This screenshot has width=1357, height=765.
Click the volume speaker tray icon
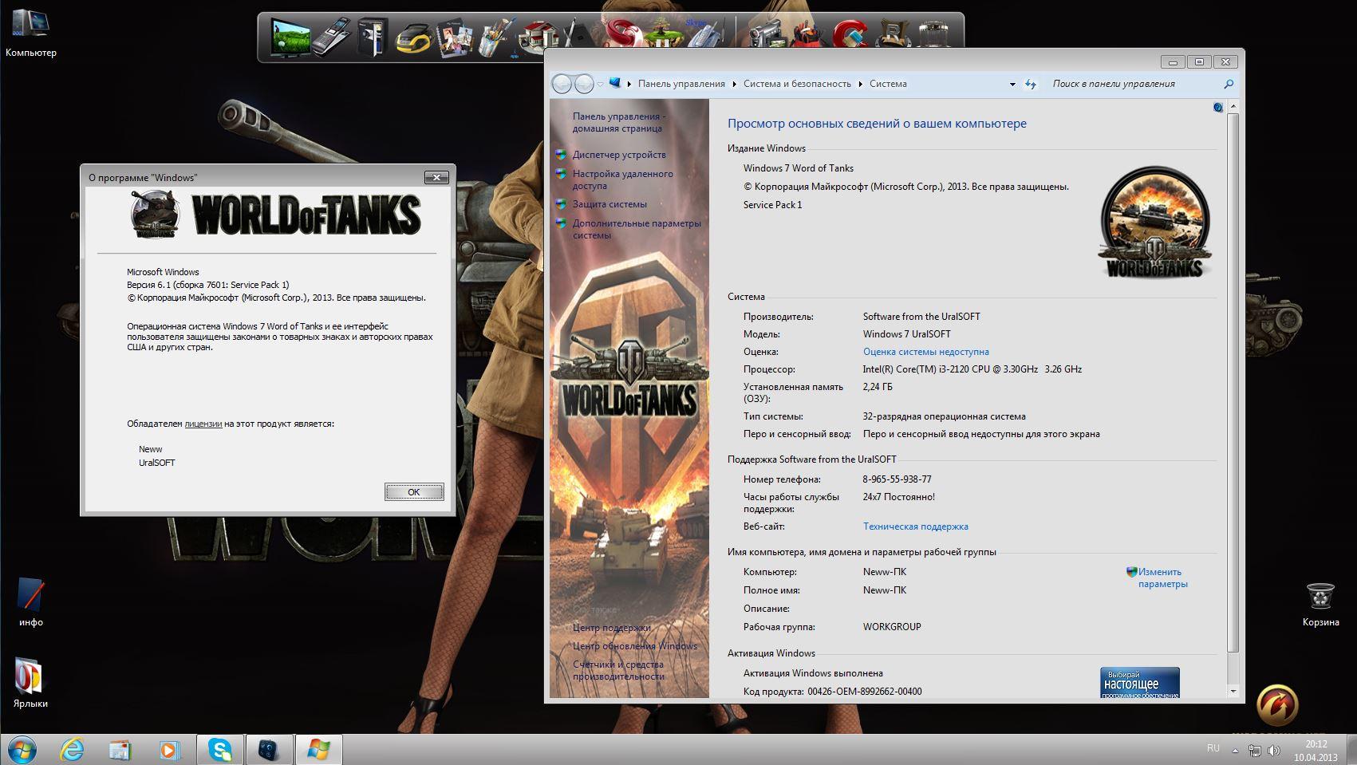click(1274, 751)
